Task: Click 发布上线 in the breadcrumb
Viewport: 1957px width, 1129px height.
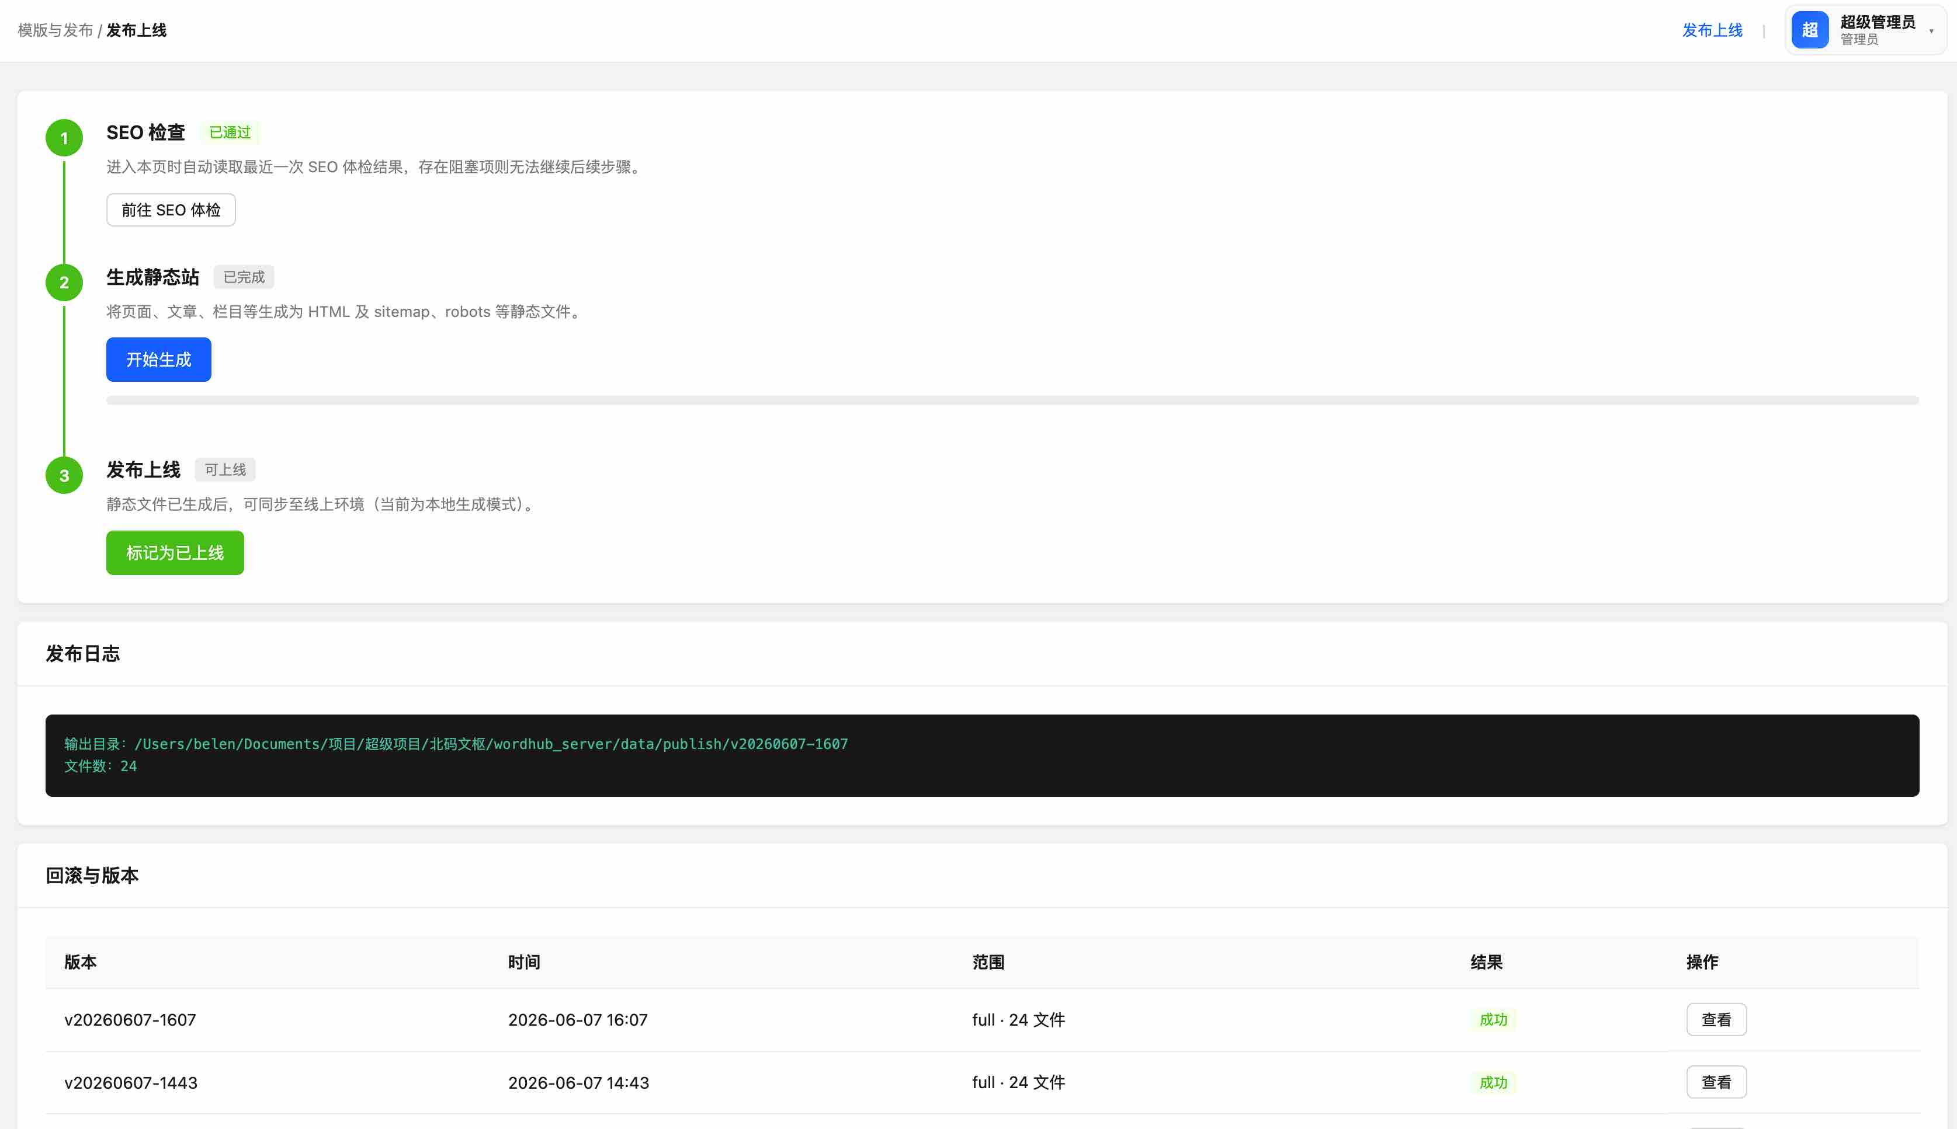Action: [137, 30]
